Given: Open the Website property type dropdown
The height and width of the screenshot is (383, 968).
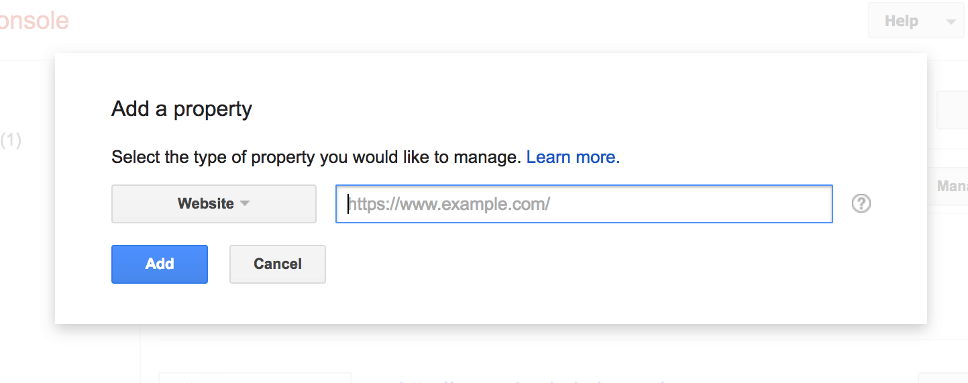Looking at the screenshot, I should point(213,203).
